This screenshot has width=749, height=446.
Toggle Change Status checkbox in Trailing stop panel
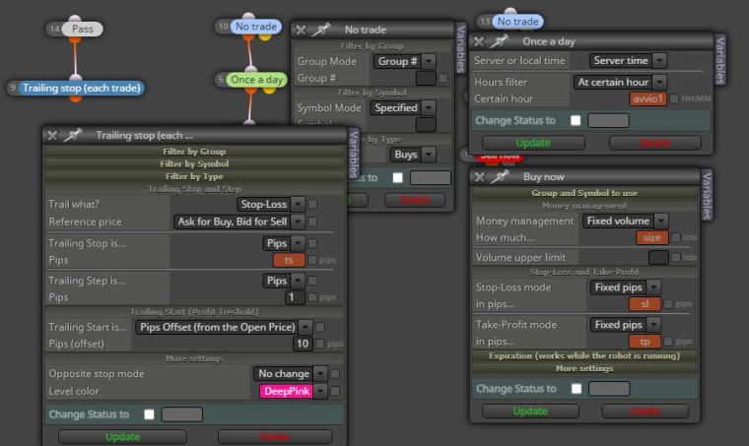[149, 414]
